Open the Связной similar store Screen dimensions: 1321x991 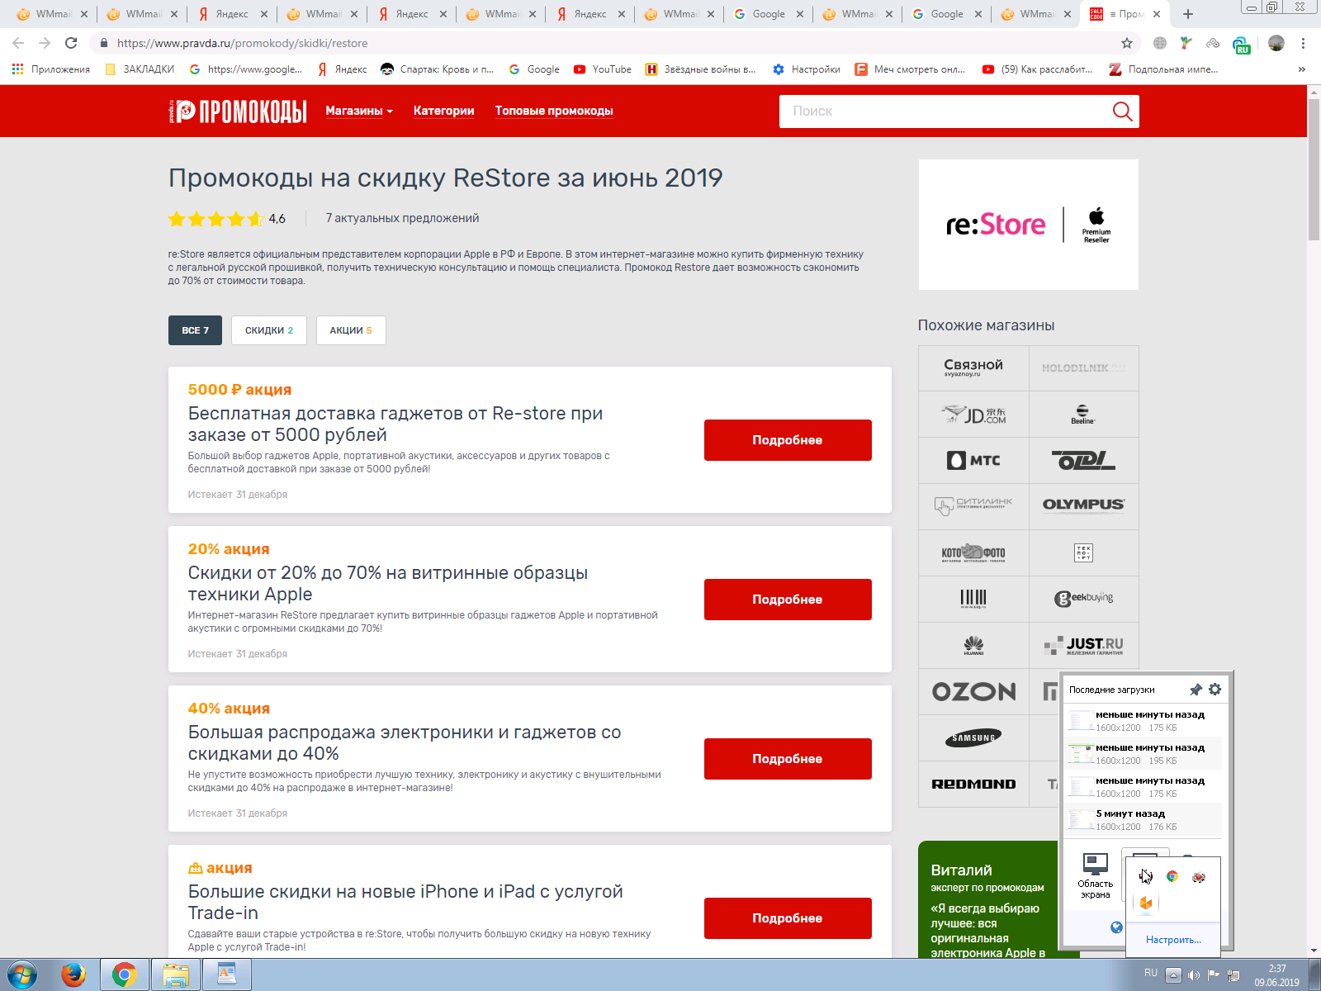coord(973,368)
